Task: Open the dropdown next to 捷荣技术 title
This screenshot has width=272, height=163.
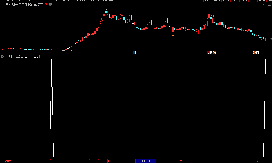Action: tap(50, 4)
